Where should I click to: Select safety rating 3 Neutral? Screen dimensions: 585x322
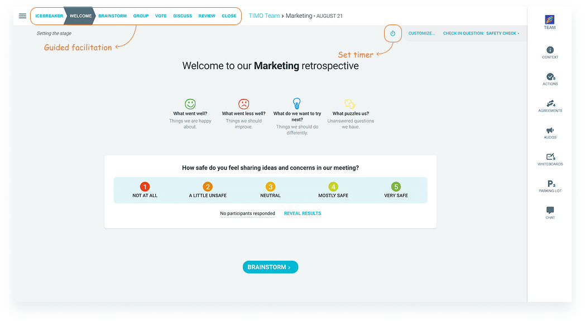pyautogui.click(x=271, y=190)
